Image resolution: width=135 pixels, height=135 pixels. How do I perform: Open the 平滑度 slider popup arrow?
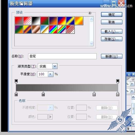tap(51, 74)
